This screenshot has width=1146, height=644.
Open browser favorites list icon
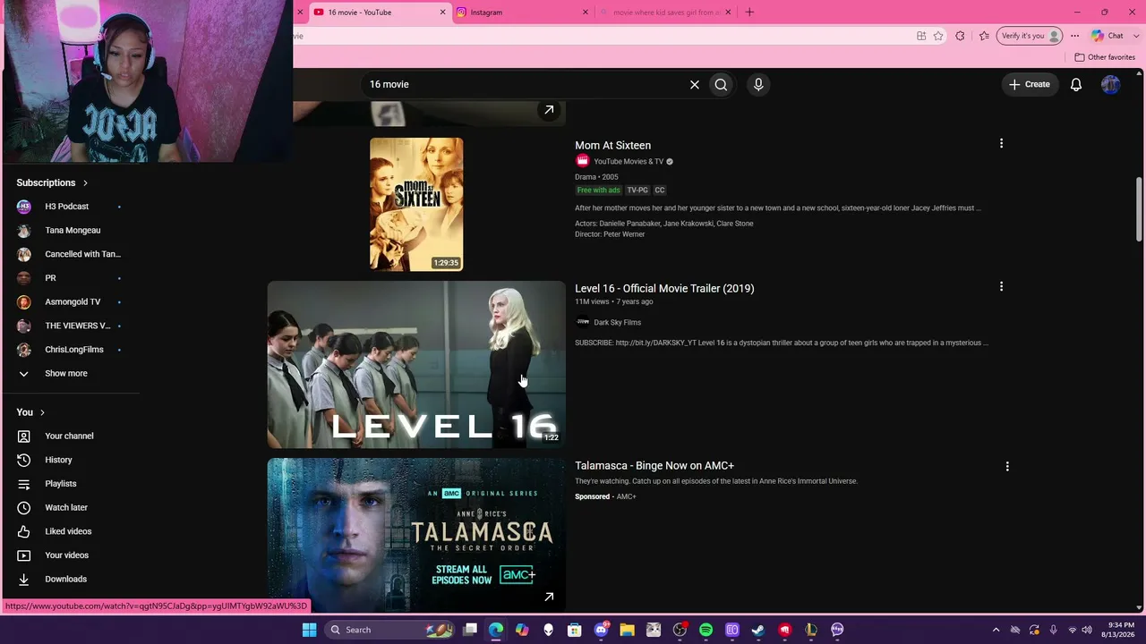[x=984, y=36]
